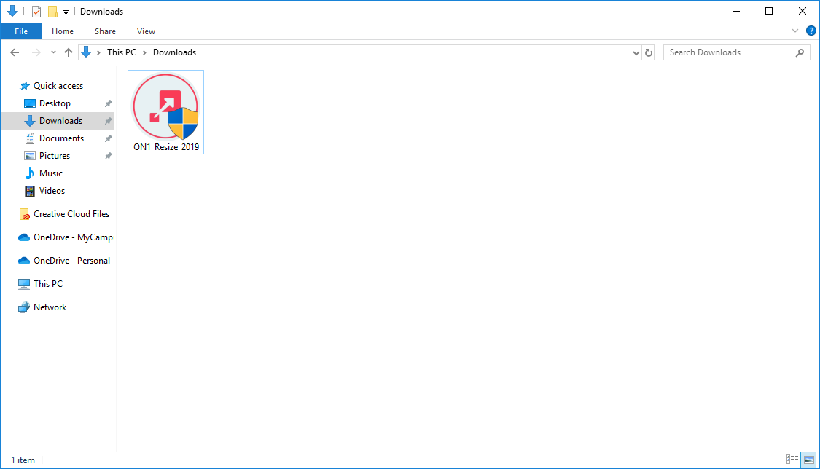820x469 pixels.
Task: Click the Creative Cloud Files folder icon
Action: (x=24, y=214)
